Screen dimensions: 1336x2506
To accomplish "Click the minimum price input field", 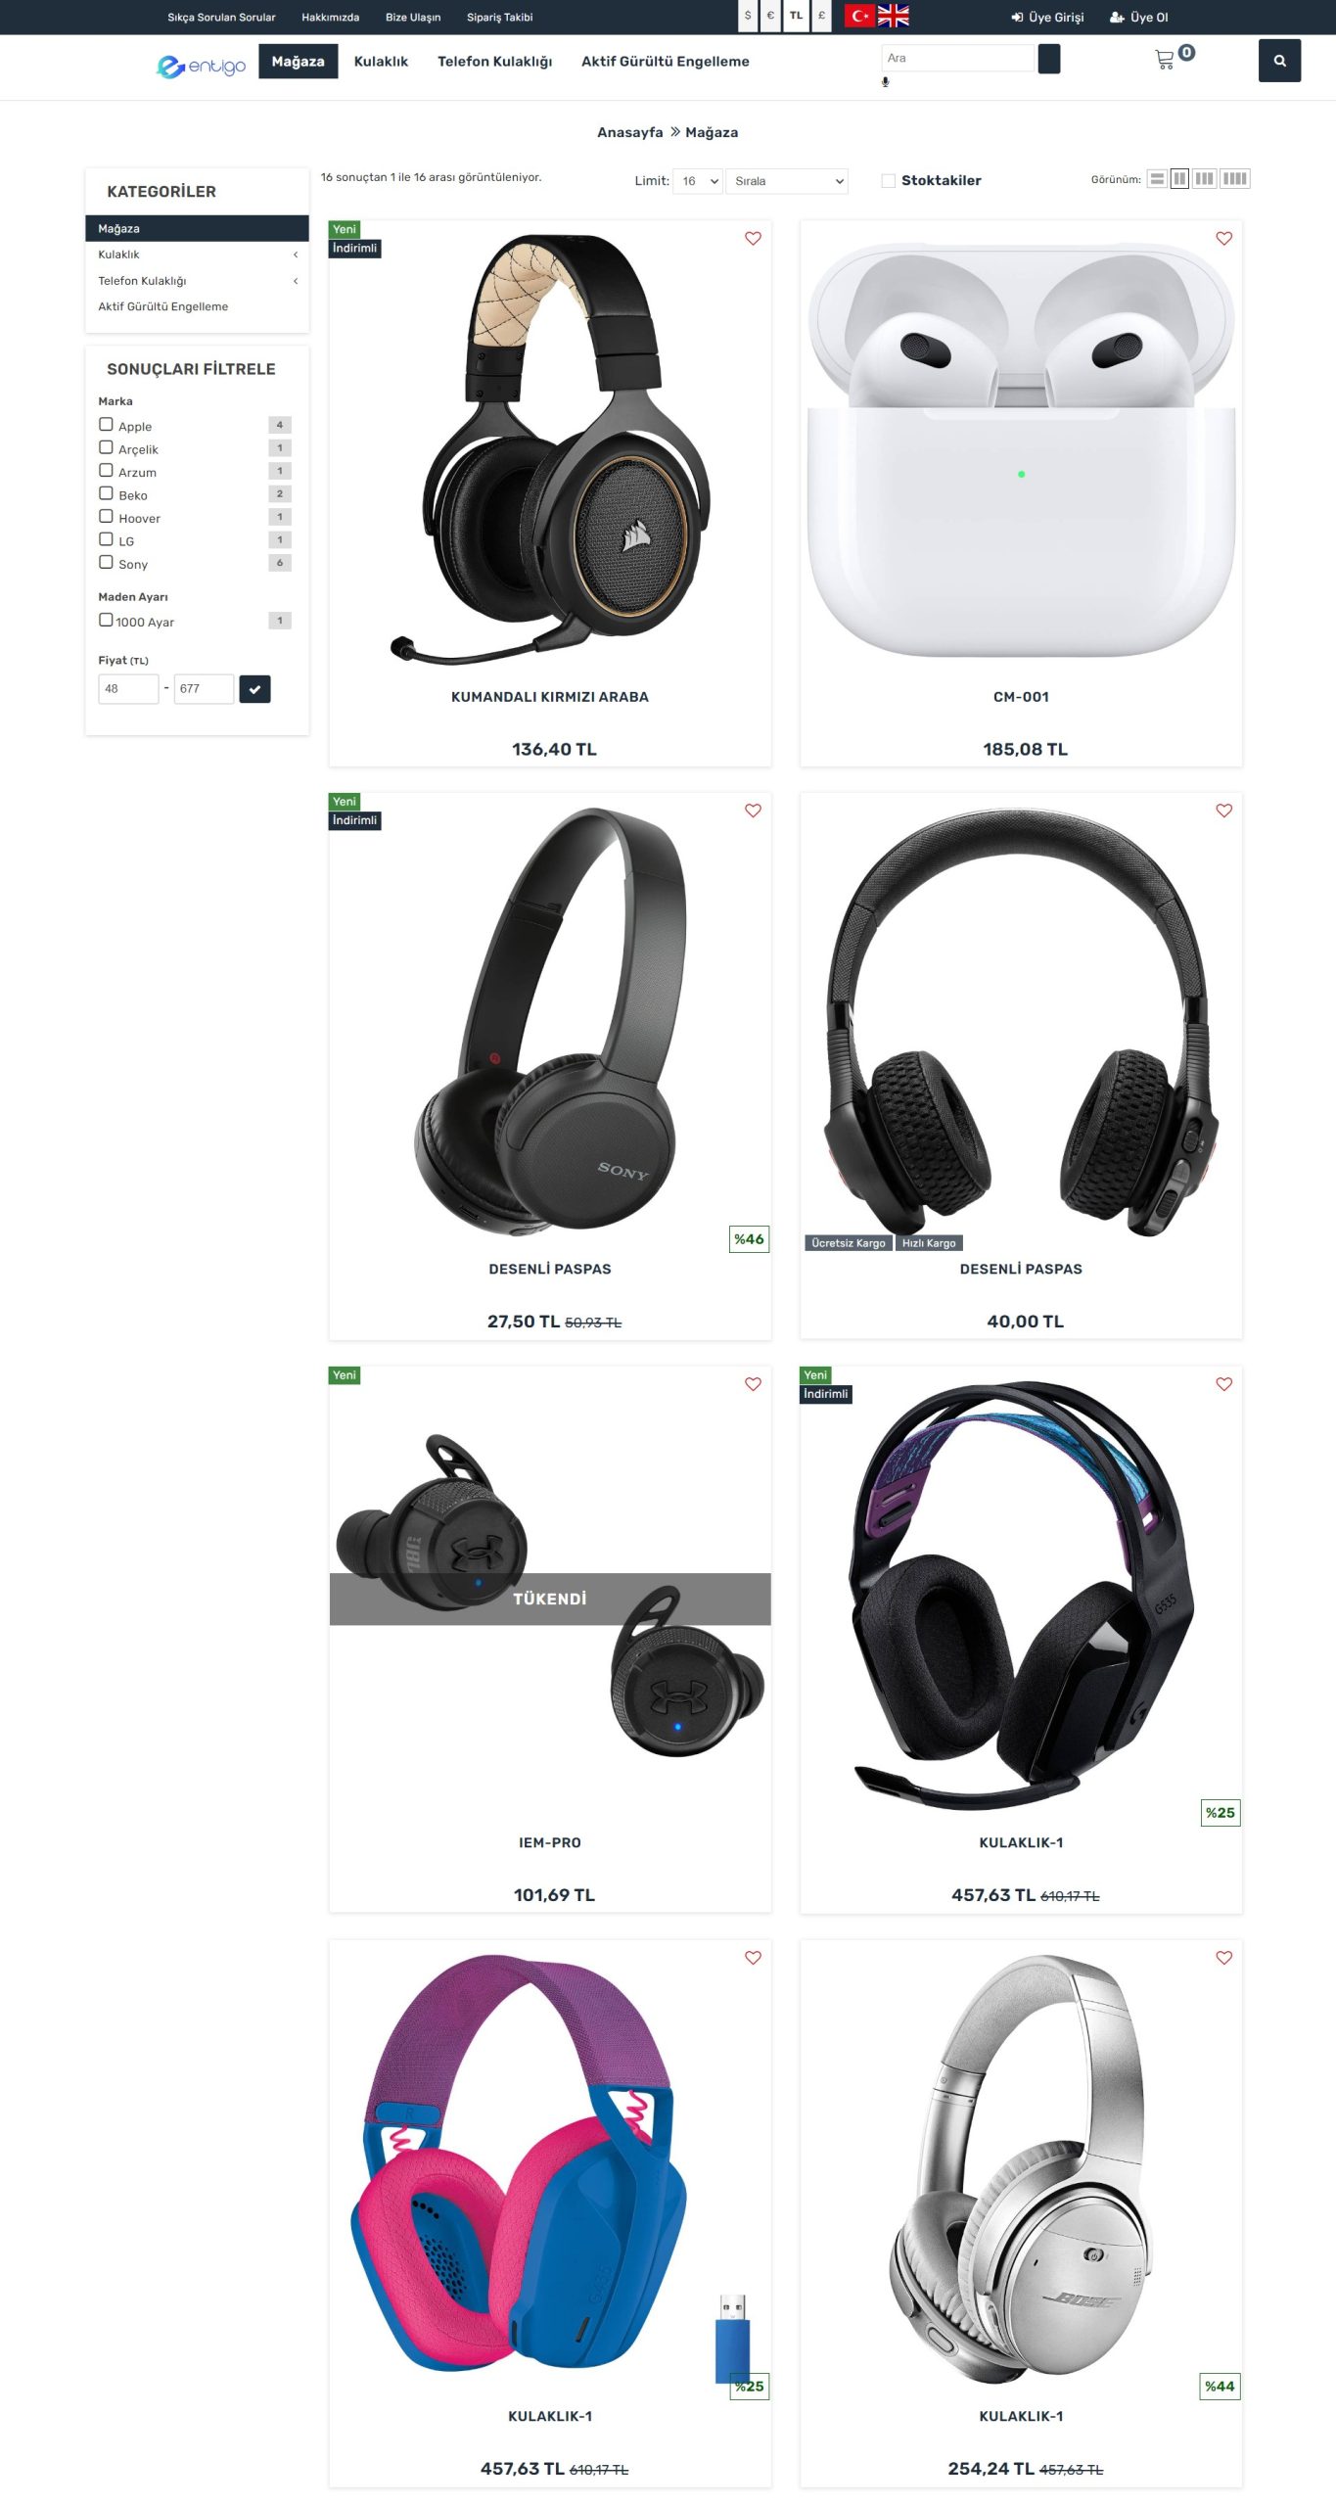I will point(128,689).
